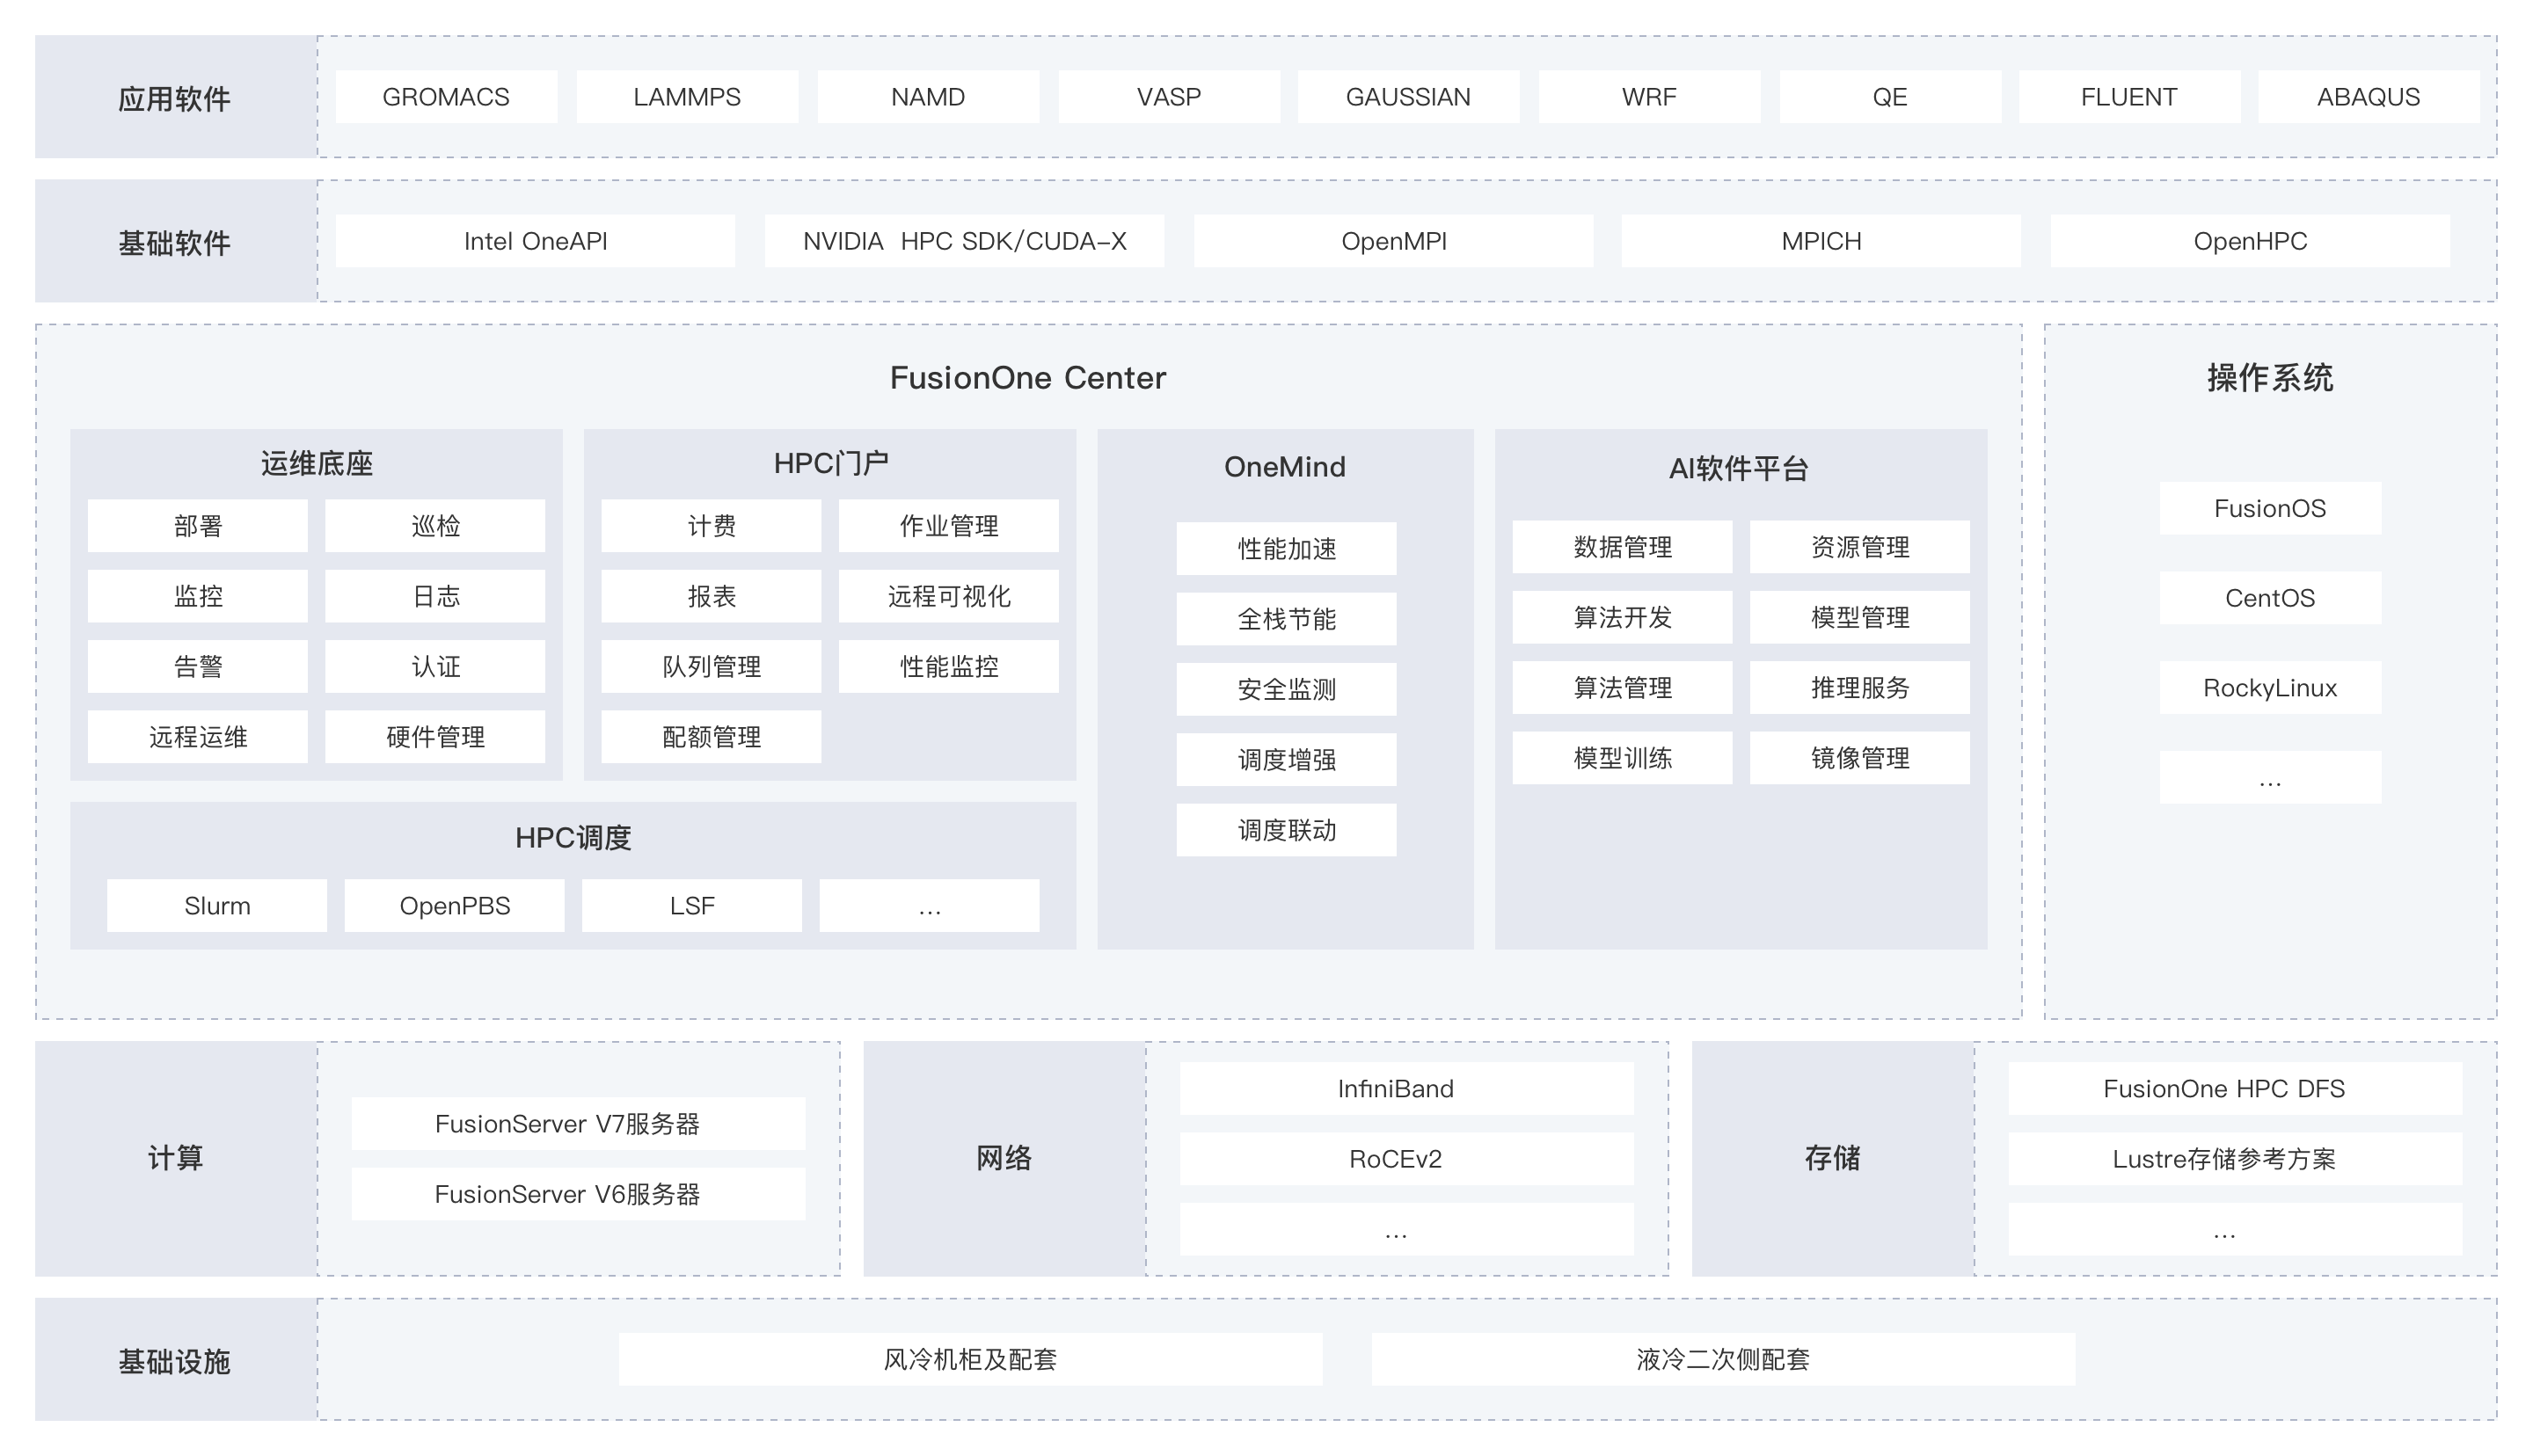This screenshot has height=1456, width=2533.
Task: Select the 全栈节能 box
Action: click(x=1286, y=619)
